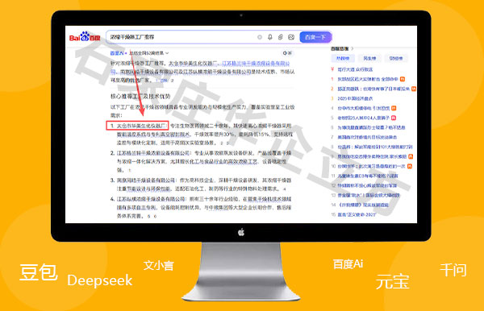Switch to the 财经榜 tab
This screenshot has width=484, height=311.
396,58
